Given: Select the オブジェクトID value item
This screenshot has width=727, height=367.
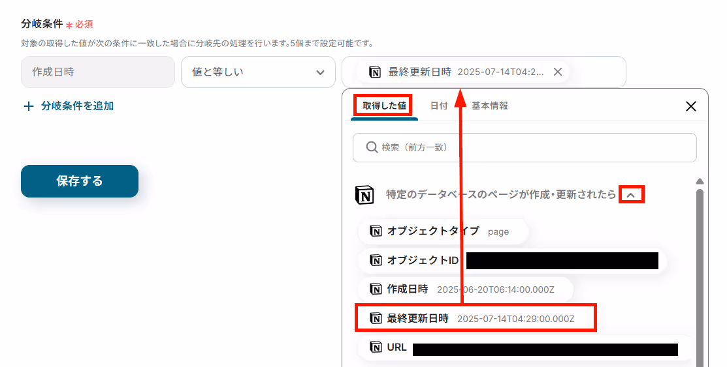Looking at the screenshot, I should [x=512, y=261].
